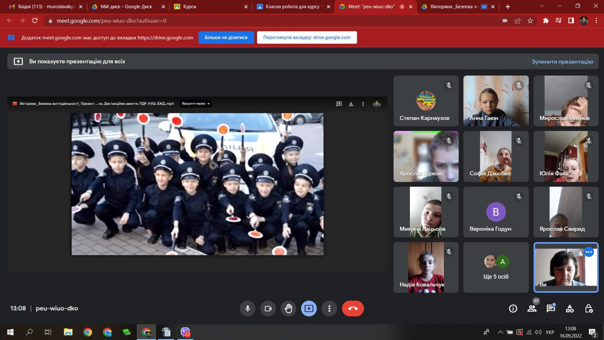
Task: Switch to Курси tab
Action: (210, 7)
